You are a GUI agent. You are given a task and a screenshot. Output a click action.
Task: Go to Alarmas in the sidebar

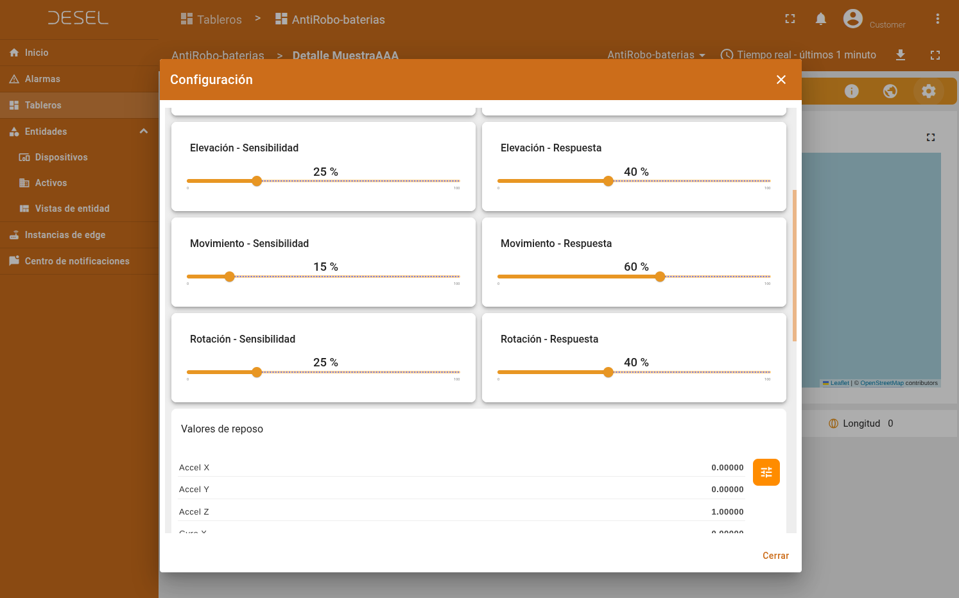42,79
